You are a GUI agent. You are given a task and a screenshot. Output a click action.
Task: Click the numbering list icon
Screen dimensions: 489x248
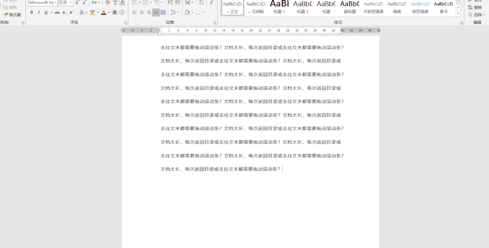146,3
